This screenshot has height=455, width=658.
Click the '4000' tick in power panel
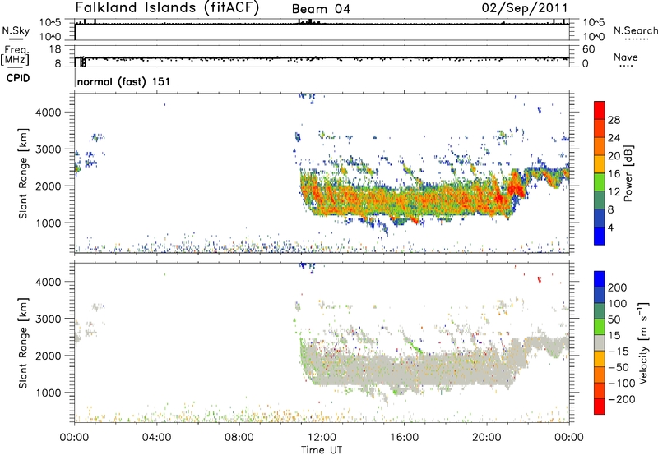pyautogui.click(x=49, y=113)
